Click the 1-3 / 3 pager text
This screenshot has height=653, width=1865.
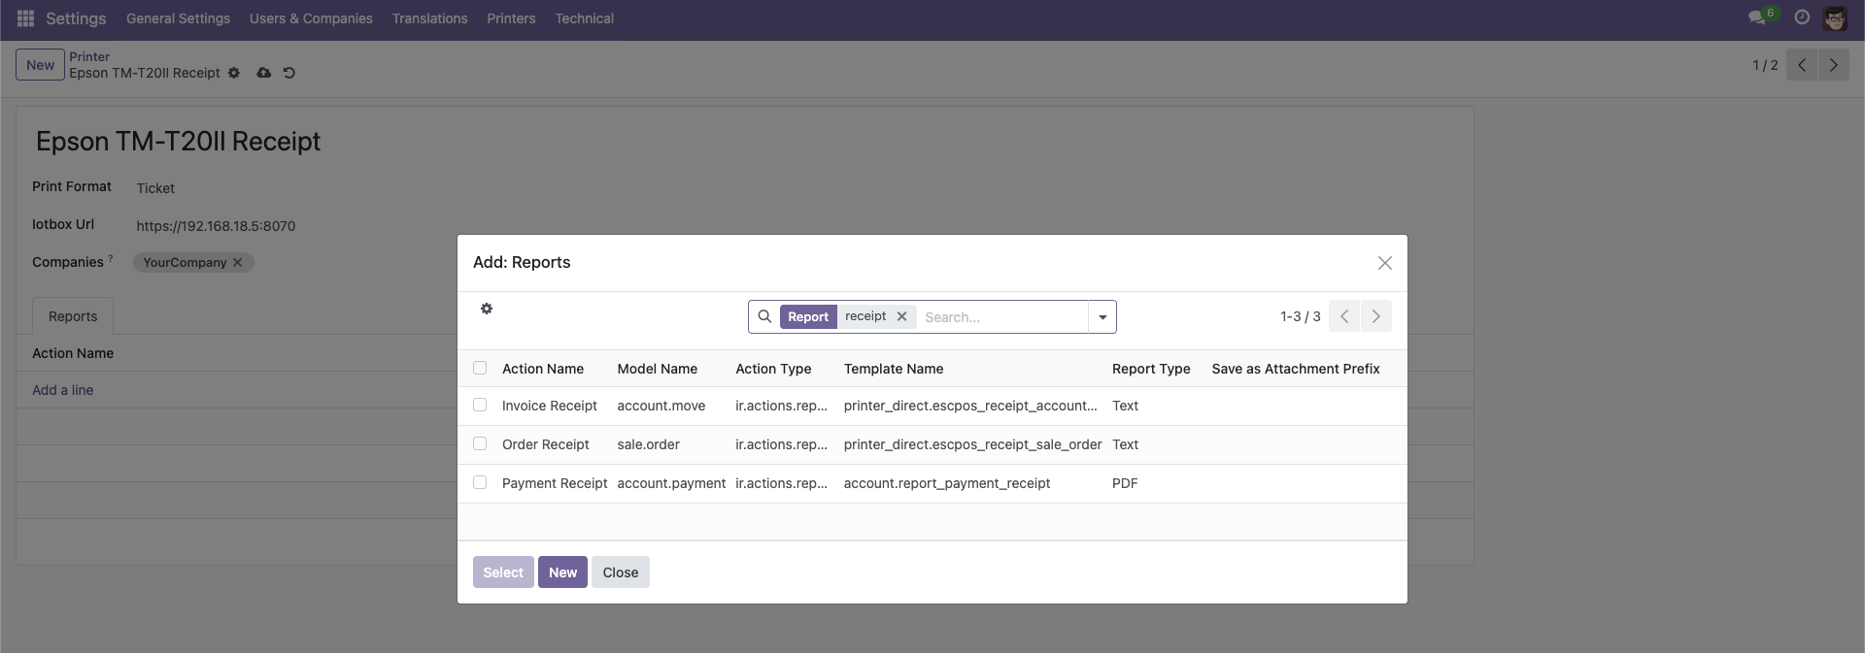1300,316
